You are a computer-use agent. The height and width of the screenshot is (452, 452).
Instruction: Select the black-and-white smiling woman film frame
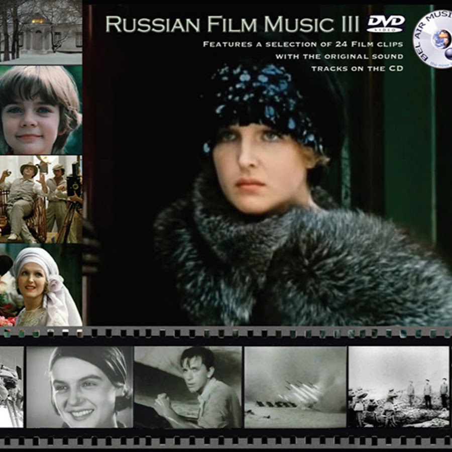(x=79, y=387)
